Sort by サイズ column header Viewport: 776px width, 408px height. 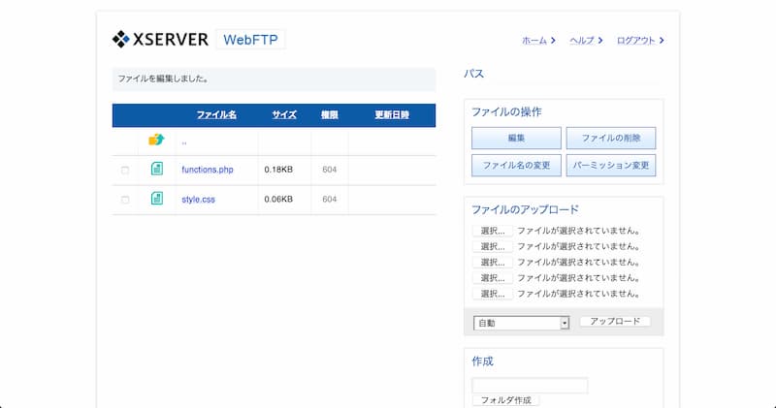pyautogui.click(x=284, y=114)
